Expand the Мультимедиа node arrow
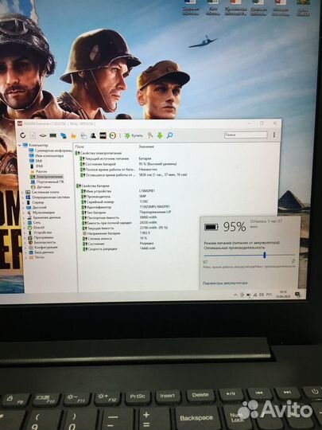This screenshot has width=322, height=430. click(23, 213)
